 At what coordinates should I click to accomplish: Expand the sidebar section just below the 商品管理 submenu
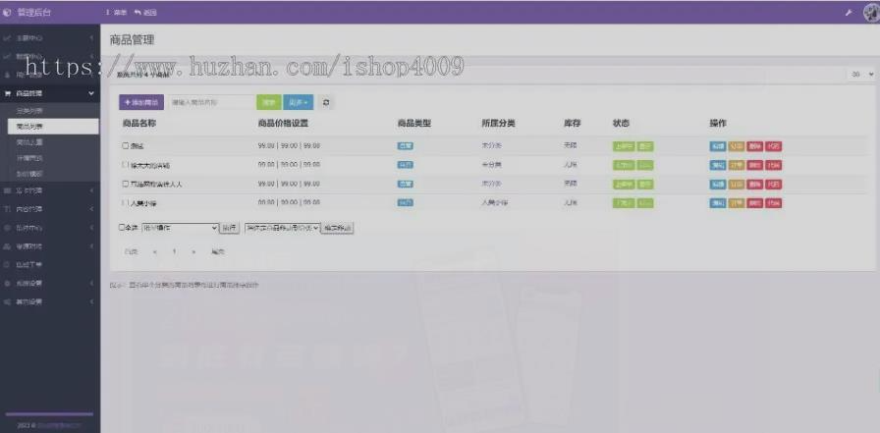tap(50, 190)
